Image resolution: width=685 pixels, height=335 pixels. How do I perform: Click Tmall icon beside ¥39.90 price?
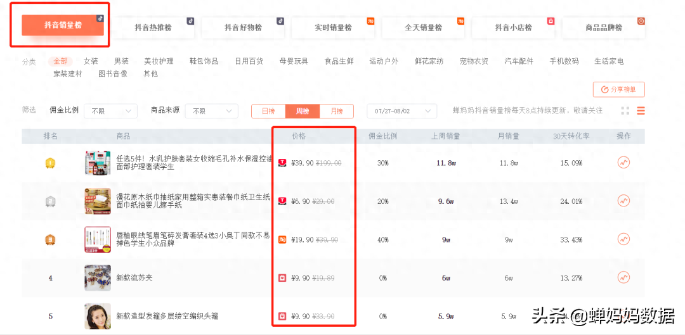[x=282, y=163]
